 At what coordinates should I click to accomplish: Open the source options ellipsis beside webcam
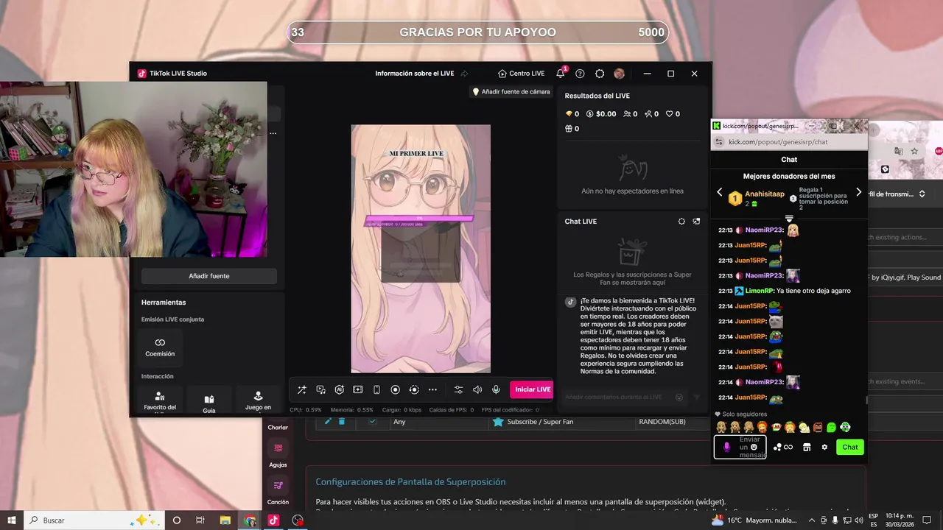pos(273,133)
